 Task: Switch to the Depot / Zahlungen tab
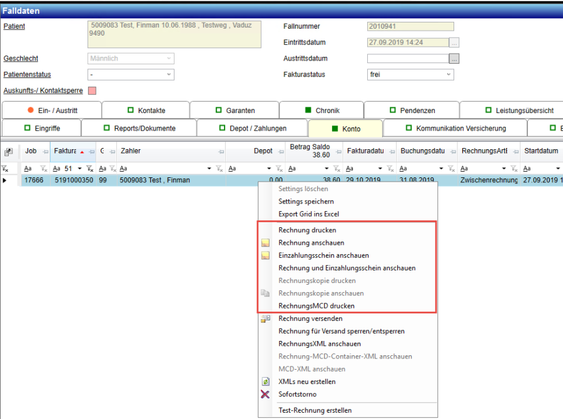(253, 128)
